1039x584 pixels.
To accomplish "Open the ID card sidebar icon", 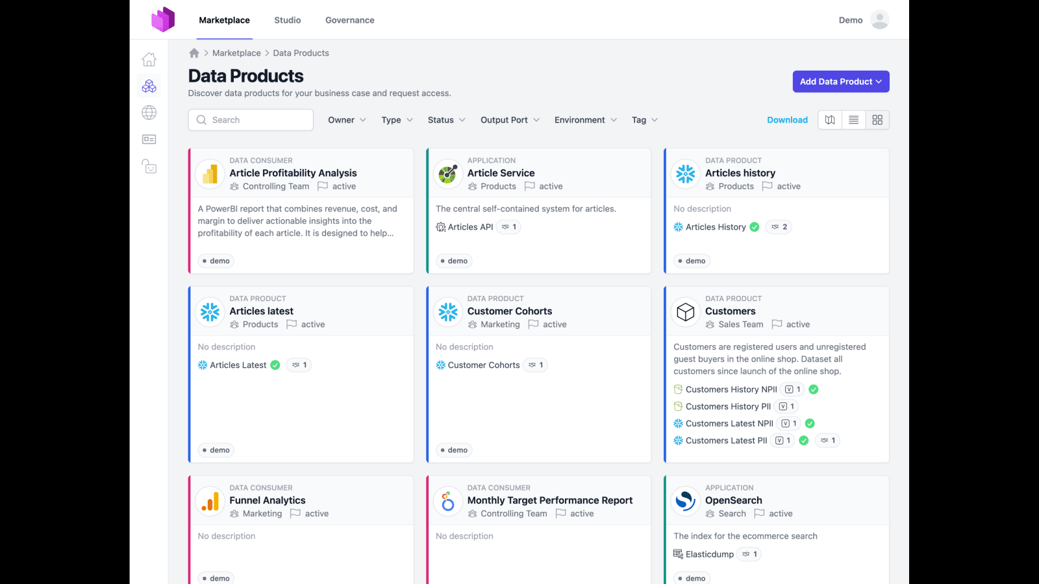I will click(x=149, y=140).
